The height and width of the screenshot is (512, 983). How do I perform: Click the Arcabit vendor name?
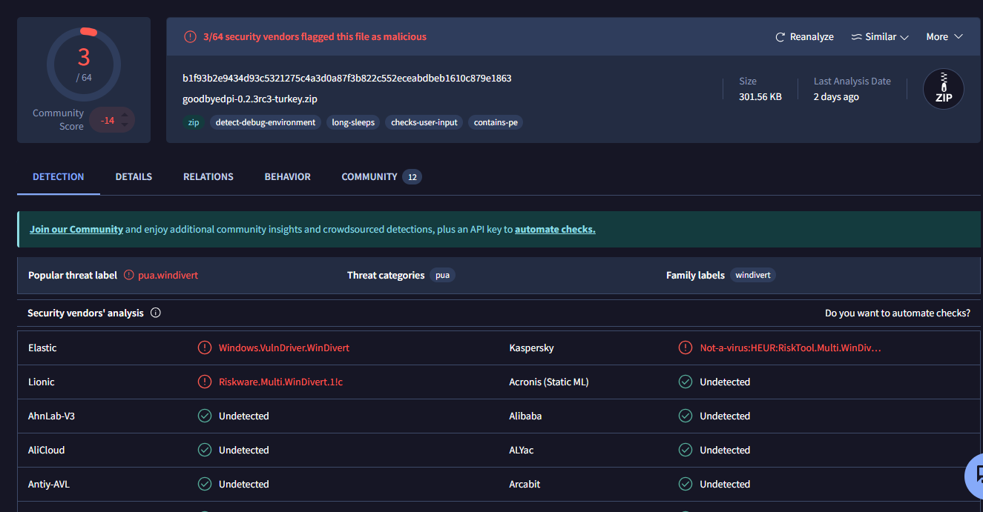coord(525,484)
